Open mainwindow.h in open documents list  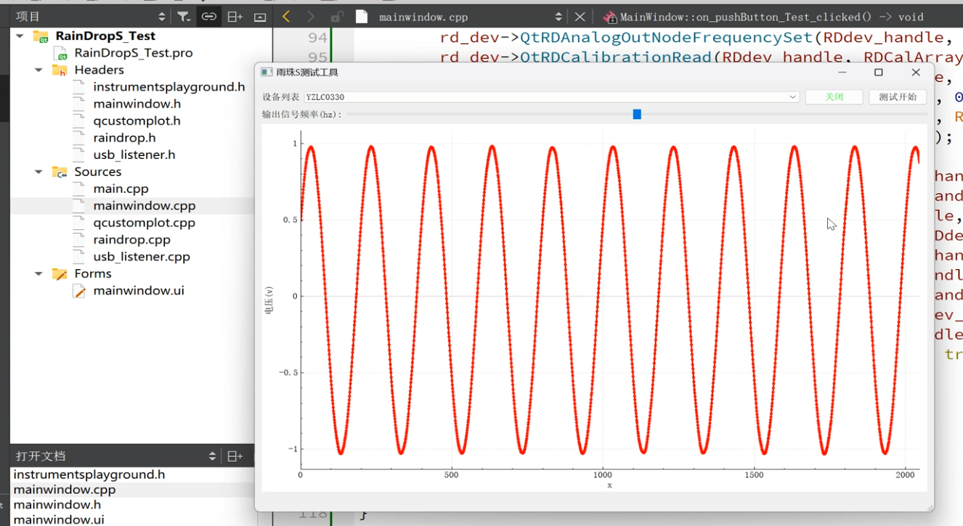pos(57,505)
